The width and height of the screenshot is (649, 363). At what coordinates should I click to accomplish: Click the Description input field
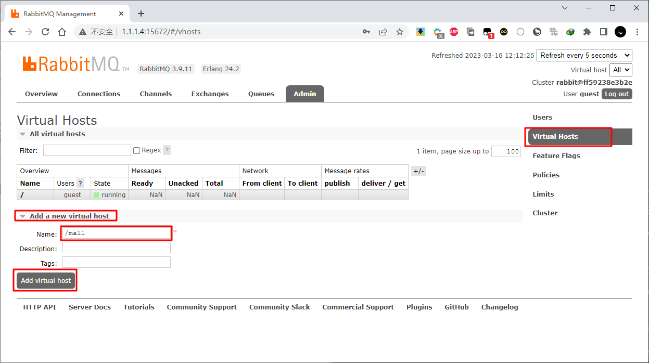[117, 248]
